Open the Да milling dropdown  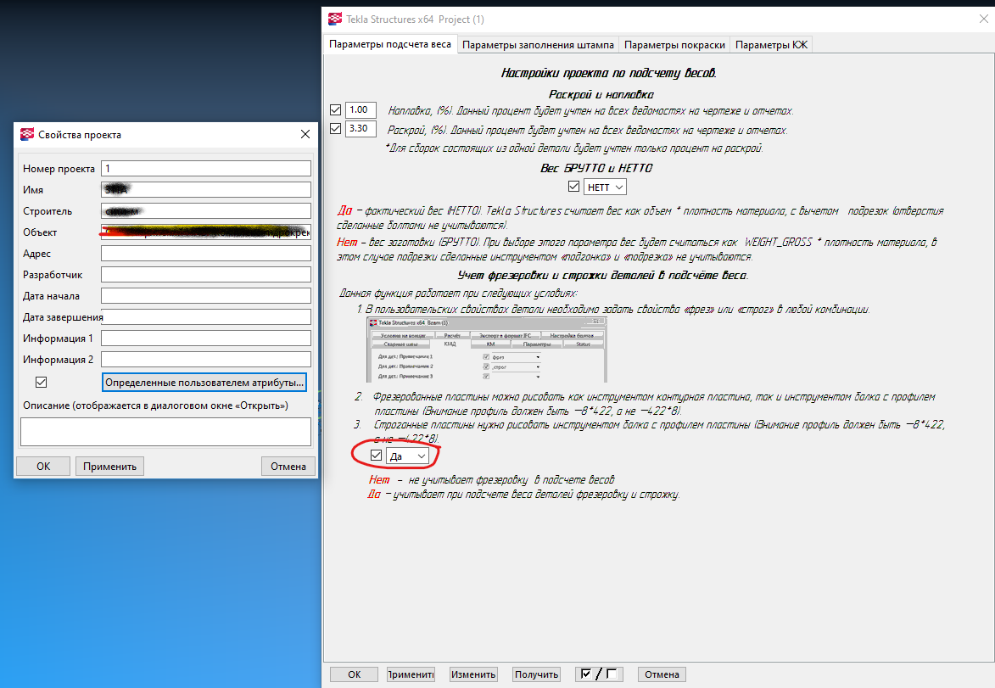(x=407, y=456)
